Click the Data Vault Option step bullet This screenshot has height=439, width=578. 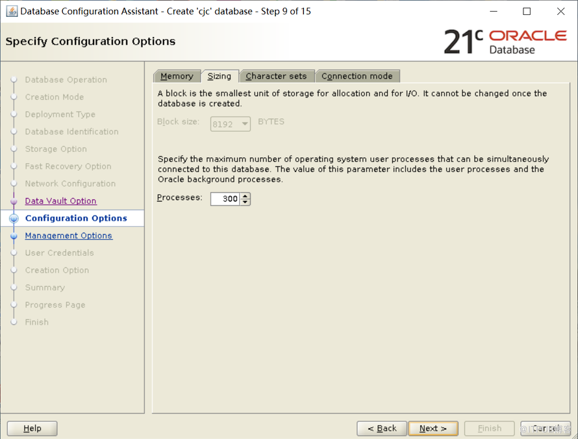(x=14, y=201)
